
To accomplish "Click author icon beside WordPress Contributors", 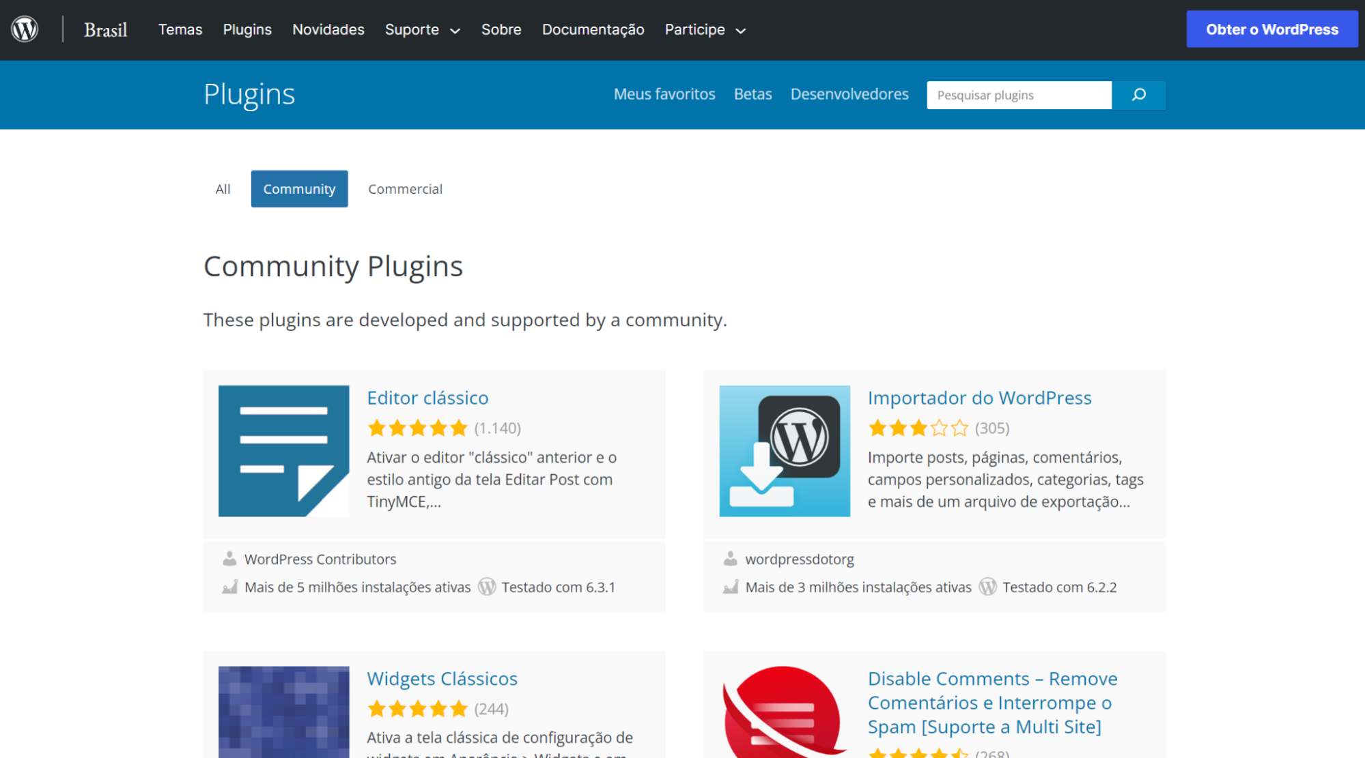I will (229, 559).
